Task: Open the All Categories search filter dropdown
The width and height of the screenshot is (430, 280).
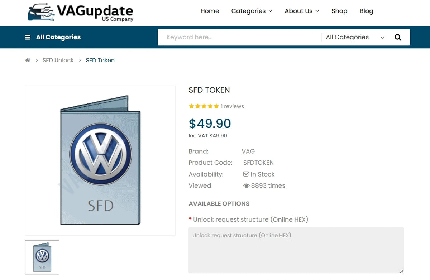Action: pyautogui.click(x=355, y=37)
